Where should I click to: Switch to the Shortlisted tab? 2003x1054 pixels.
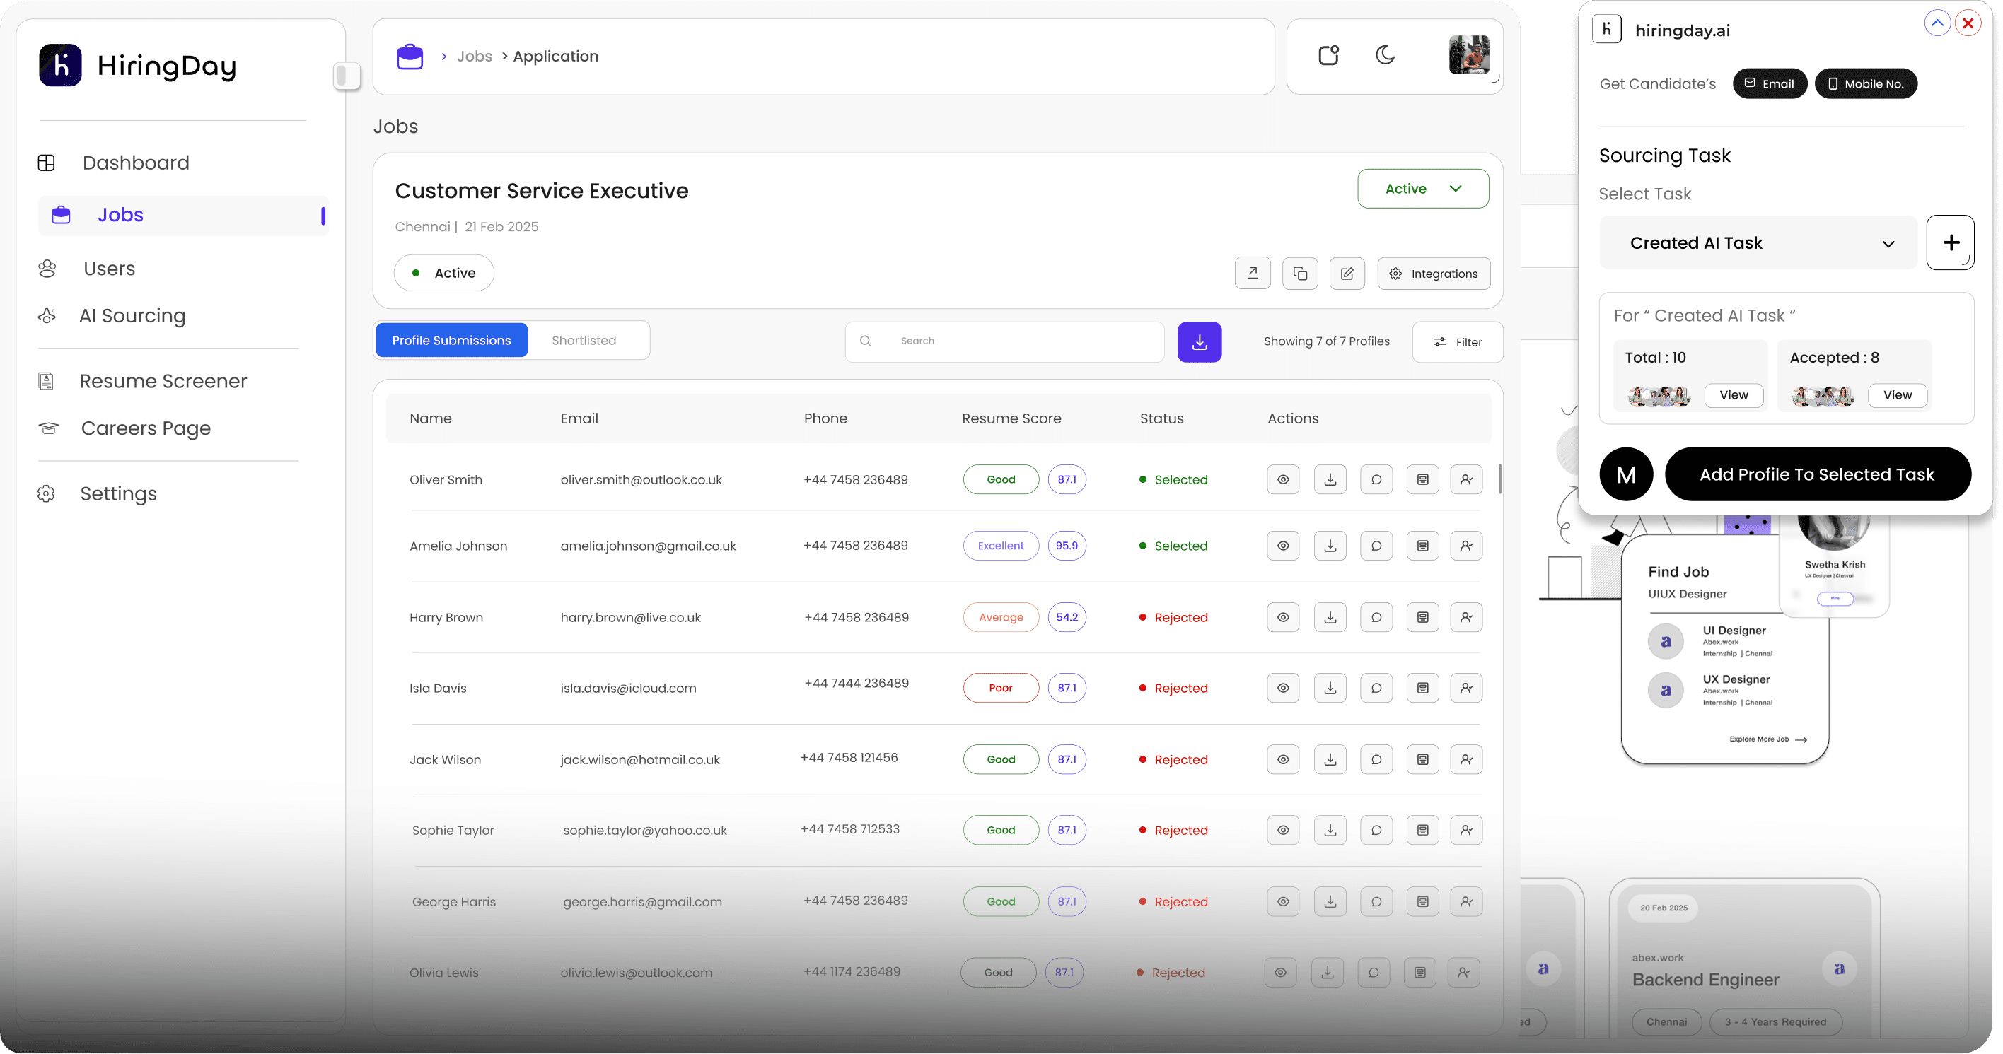584,341
